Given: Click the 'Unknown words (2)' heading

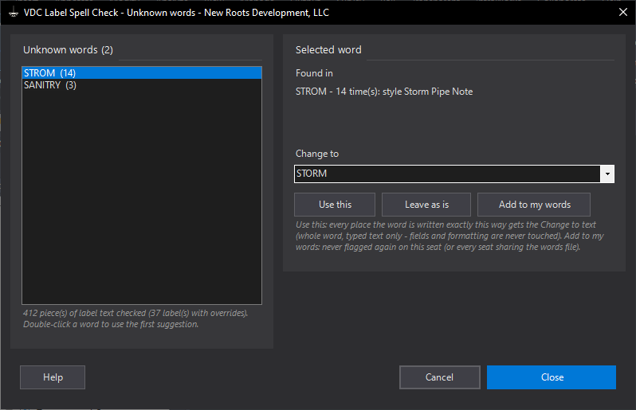Looking at the screenshot, I should pos(69,50).
